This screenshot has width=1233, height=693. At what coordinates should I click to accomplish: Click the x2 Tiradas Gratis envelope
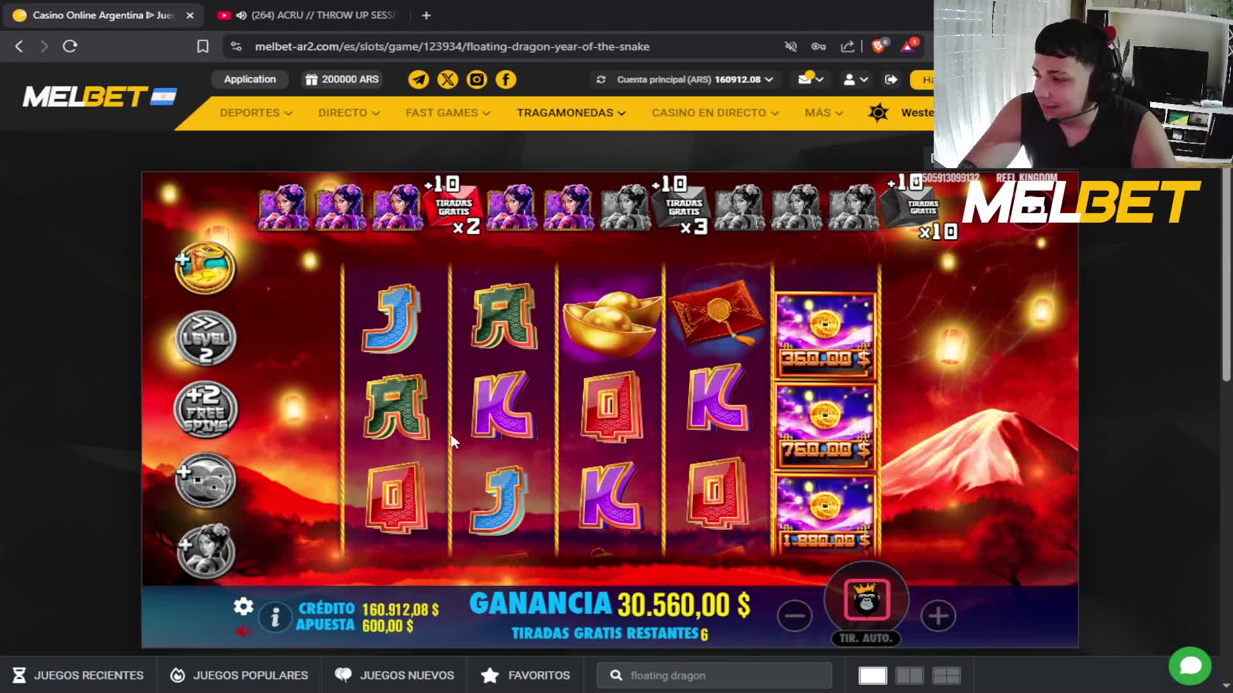[x=453, y=207]
